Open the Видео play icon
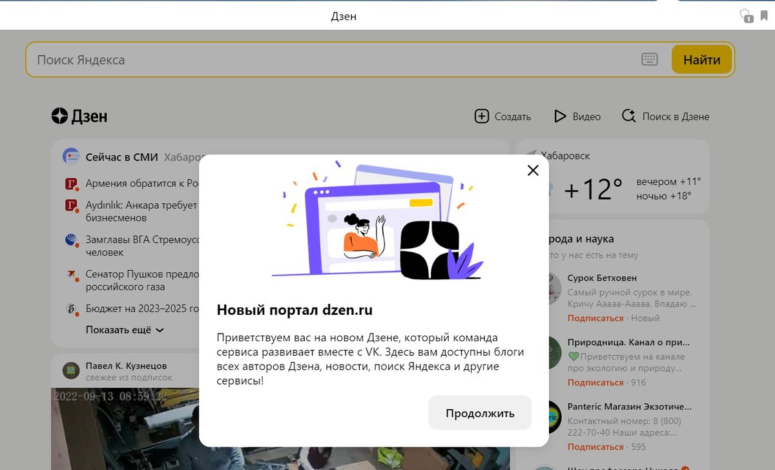Screen dimensions: 775x470 [x=560, y=116]
